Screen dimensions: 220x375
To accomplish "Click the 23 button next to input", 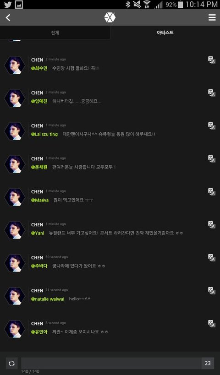I will (208, 363).
